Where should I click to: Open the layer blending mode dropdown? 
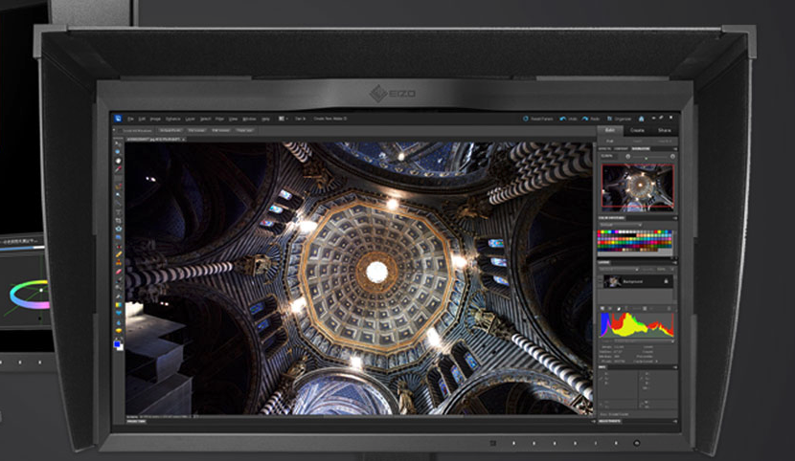click(619, 269)
